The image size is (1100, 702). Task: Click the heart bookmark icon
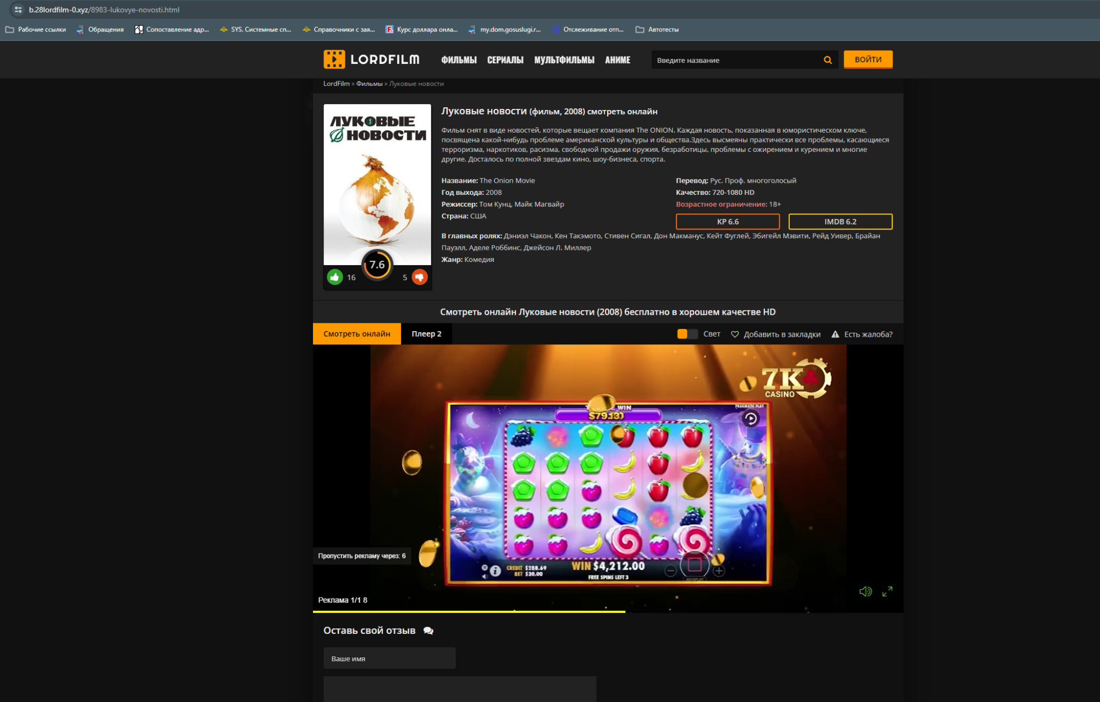[x=734, y=334]
